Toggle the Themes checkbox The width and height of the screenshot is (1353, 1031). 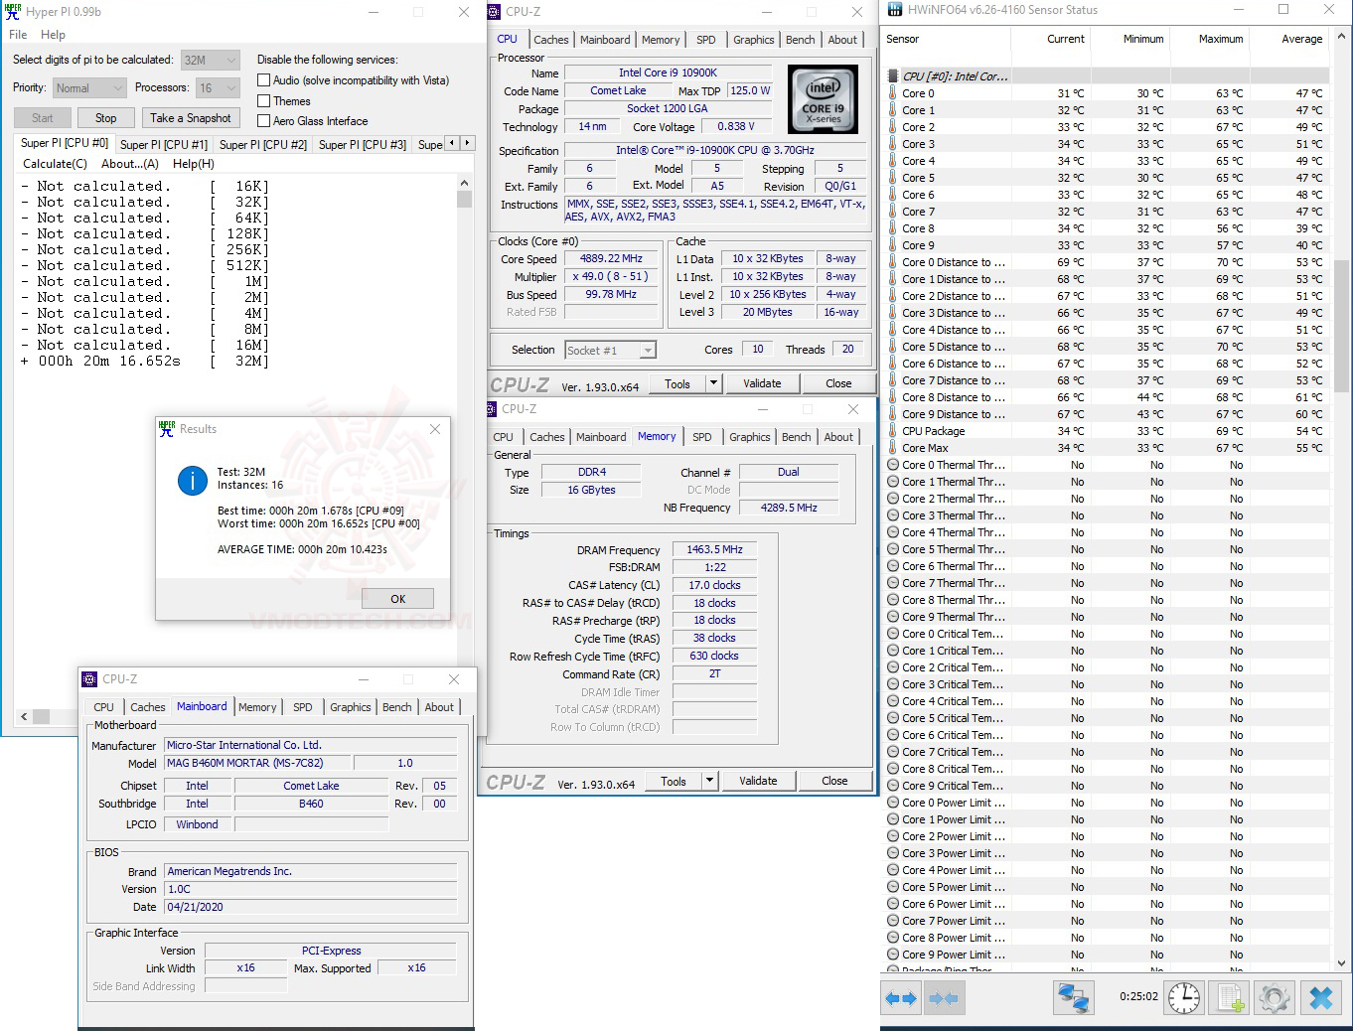[263, 100]
